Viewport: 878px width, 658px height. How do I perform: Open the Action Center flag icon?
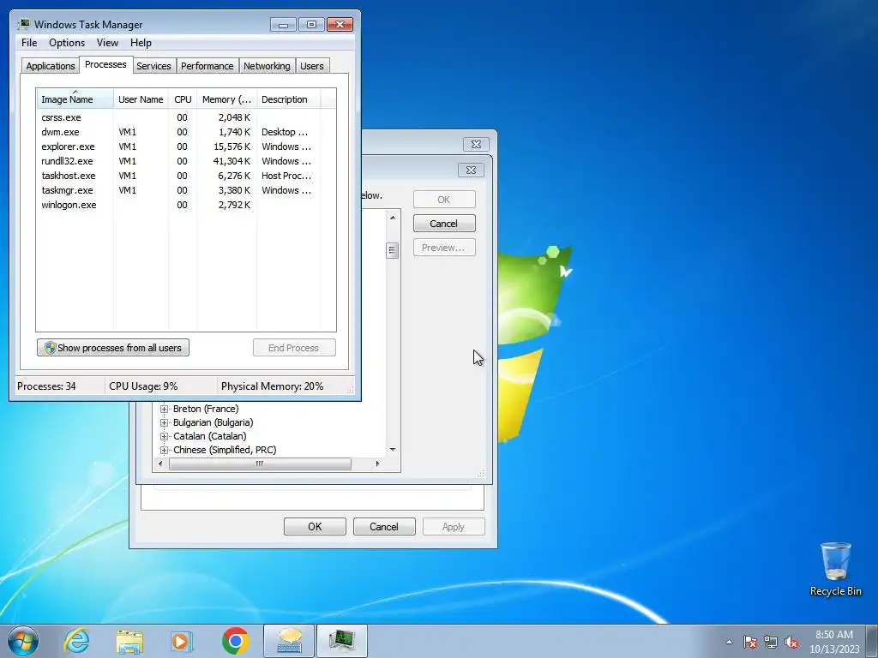(x=750, y=642)
